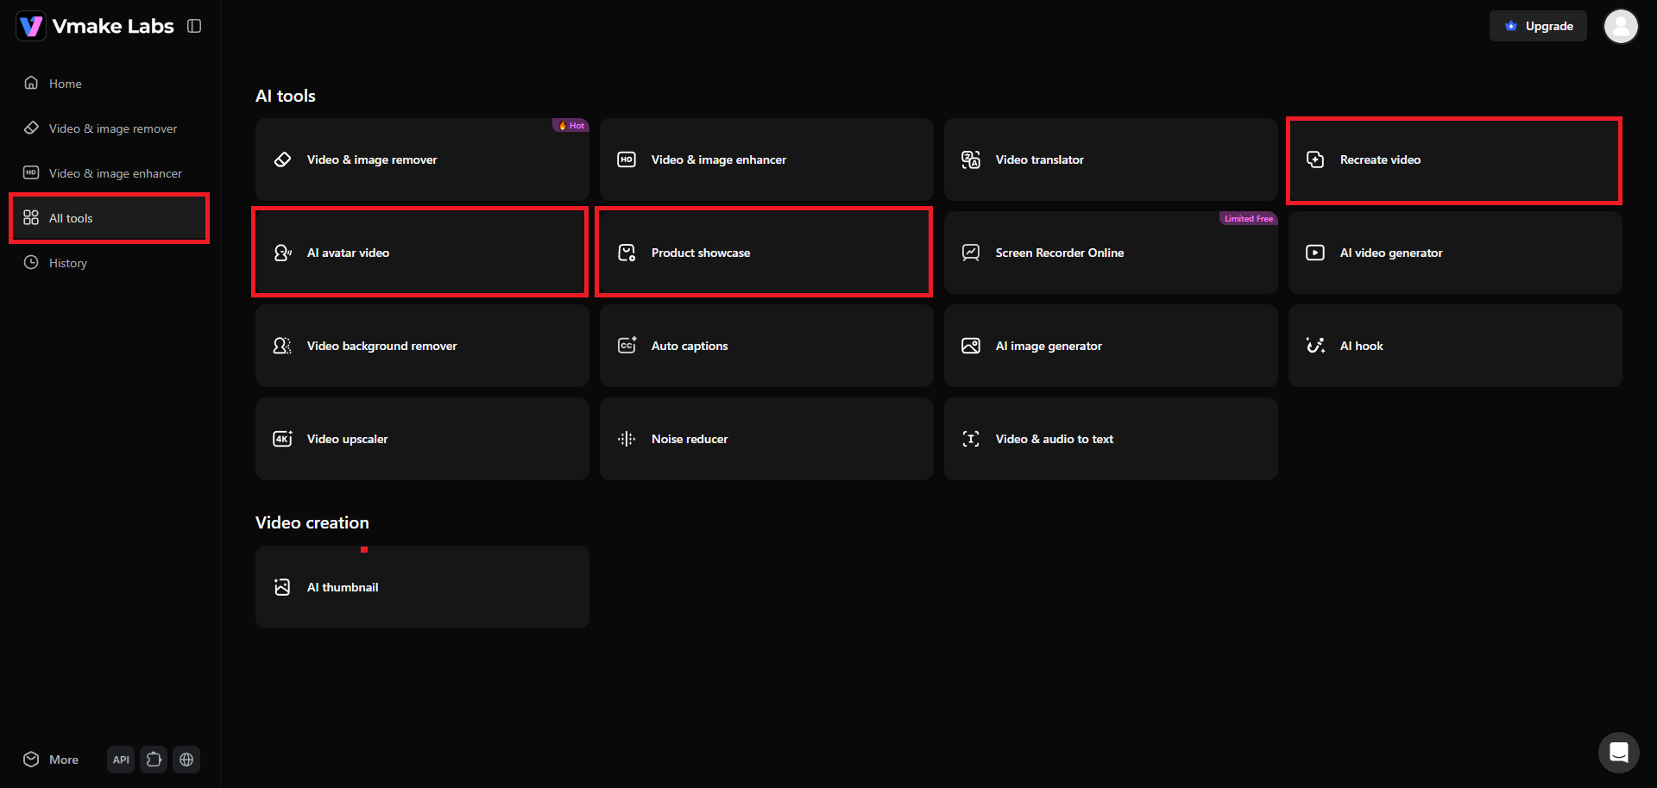Click the Upgrade button
Screen dimensions: 1657x788
click(x=1538, y=26)
